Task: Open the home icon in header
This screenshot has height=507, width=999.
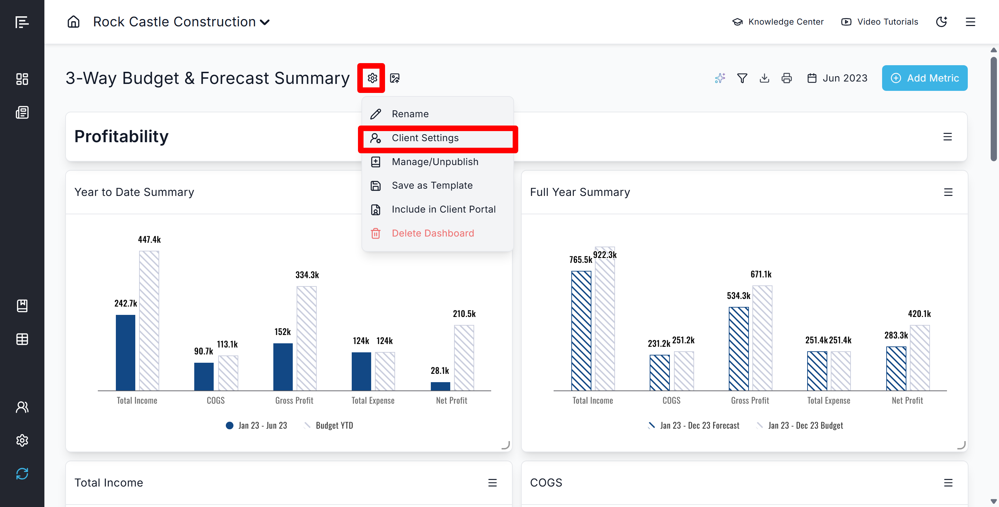Action: point(73,22)
